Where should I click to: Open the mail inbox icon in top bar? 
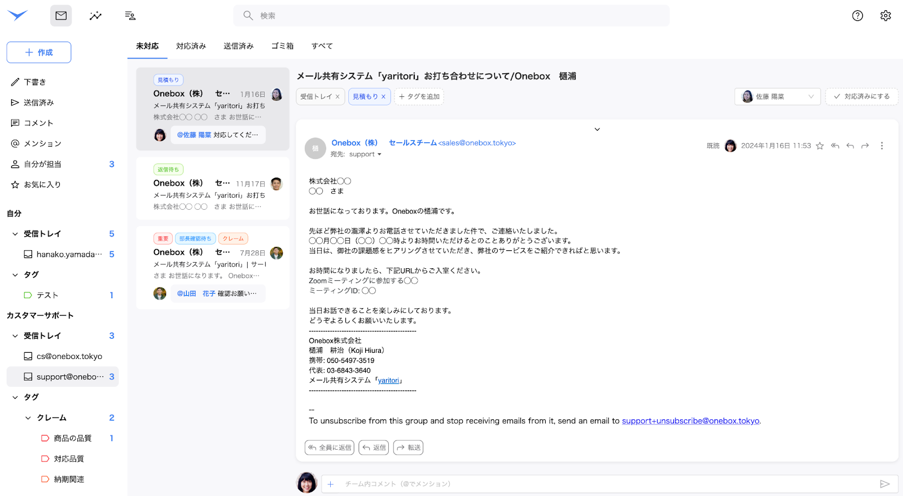coord(61,16)
